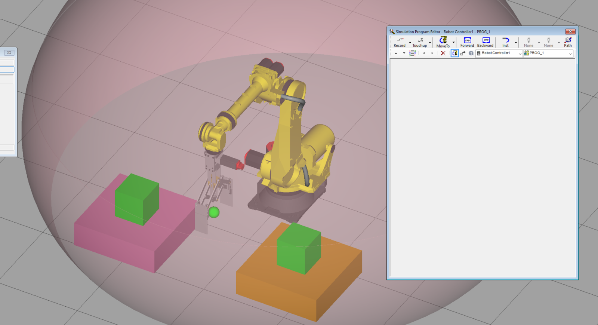This screenshot has width=598, height=325.
Task: Click the small left arrow icon
Action: tap(424, 53)
